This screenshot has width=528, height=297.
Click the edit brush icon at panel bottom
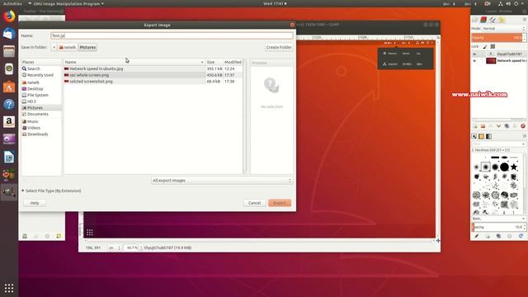pos(477,236)
